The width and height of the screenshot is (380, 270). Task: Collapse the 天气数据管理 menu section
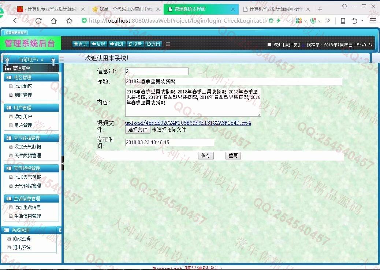pos(31,138)
